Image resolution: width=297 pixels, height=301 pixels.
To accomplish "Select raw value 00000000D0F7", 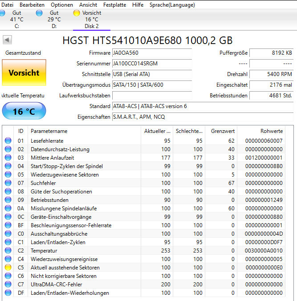I will pyautogui.click(x=264, y=242).
